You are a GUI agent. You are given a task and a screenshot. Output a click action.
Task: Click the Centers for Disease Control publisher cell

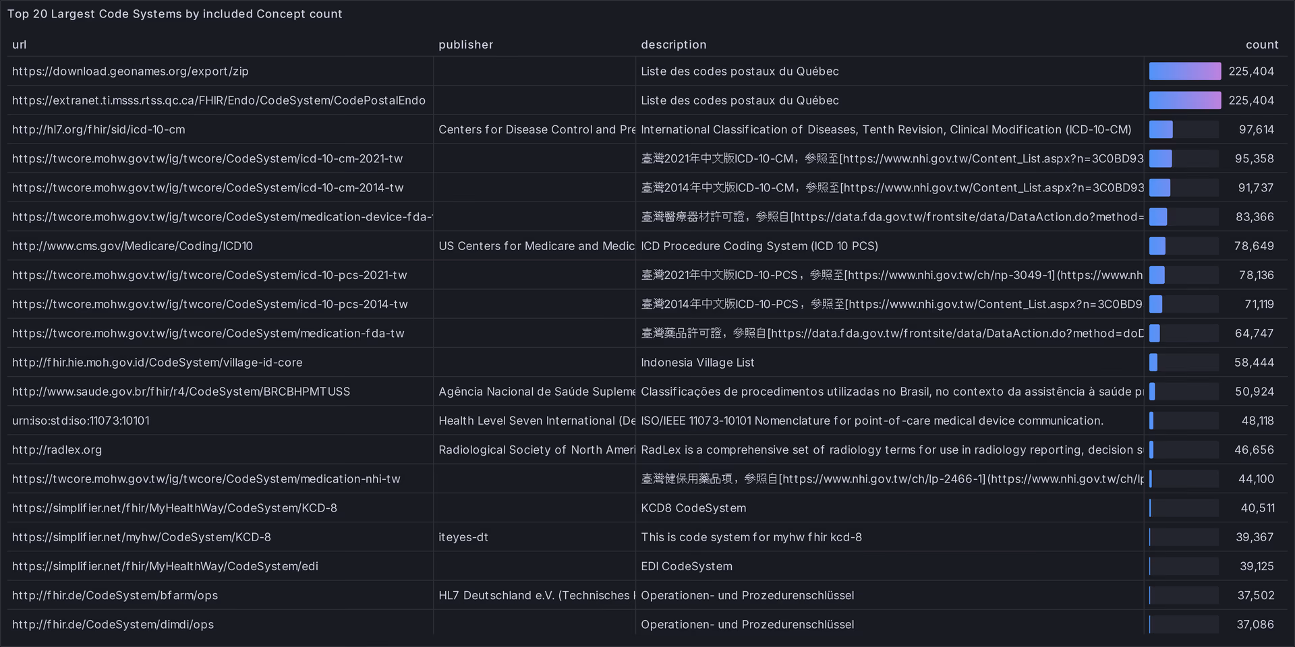[x=536, y=129]
